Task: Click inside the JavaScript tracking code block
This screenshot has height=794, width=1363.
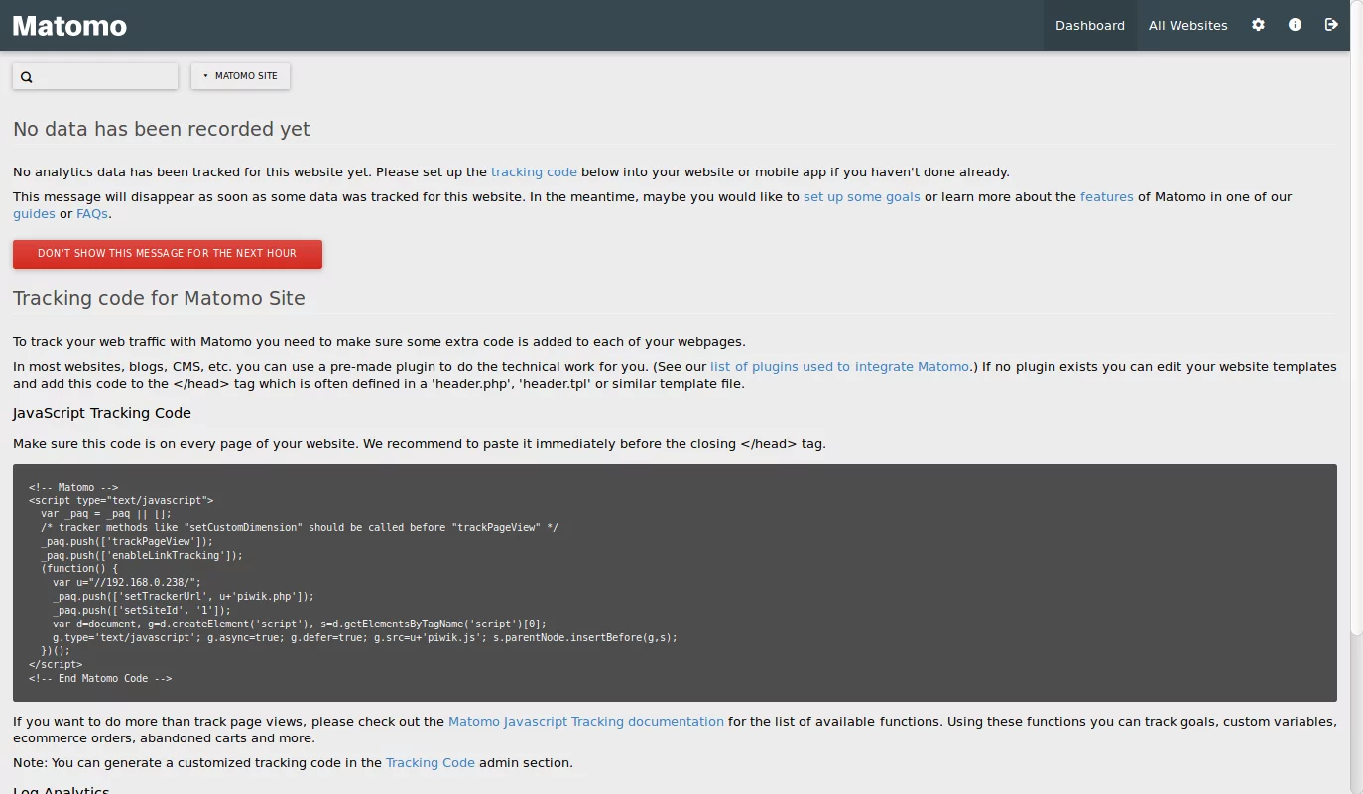Action: [x=675, y=583]
